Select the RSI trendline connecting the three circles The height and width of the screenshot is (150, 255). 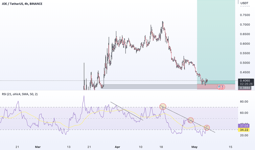coord(187,119)
